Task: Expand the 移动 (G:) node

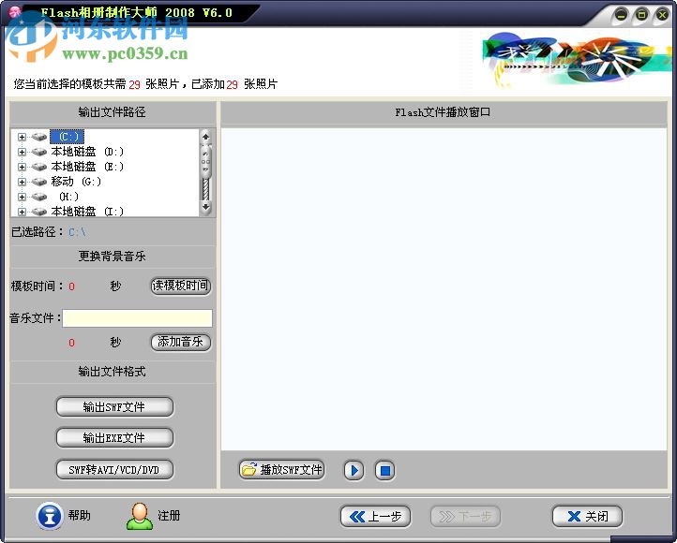Action: pyautogui.click(x=22, y=182)
